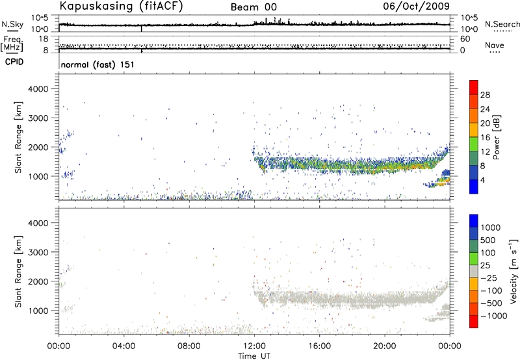520x360 pixels.
Task: Click the Nave legend label
Action: click(x=495, y=45)
